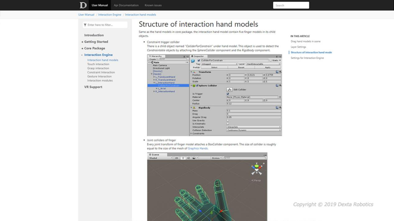Toggle the Is Trigger checkbox
The image size is (394, 221).
coord(228,94)
